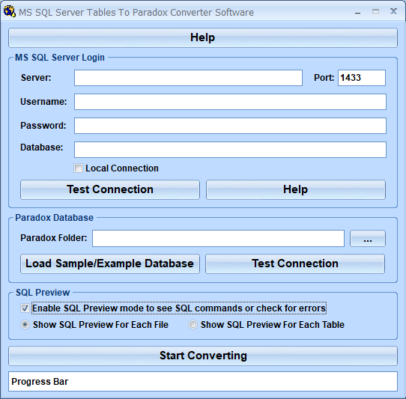Select the Database input field

pyautogui.click(x=230, y=150)
